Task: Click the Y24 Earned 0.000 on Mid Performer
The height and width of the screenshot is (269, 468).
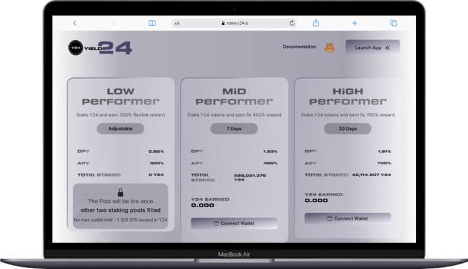Action: (203, 205)
